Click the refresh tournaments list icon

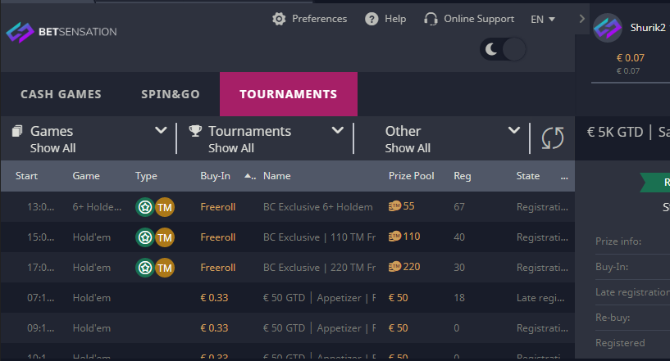pos(553,138)
